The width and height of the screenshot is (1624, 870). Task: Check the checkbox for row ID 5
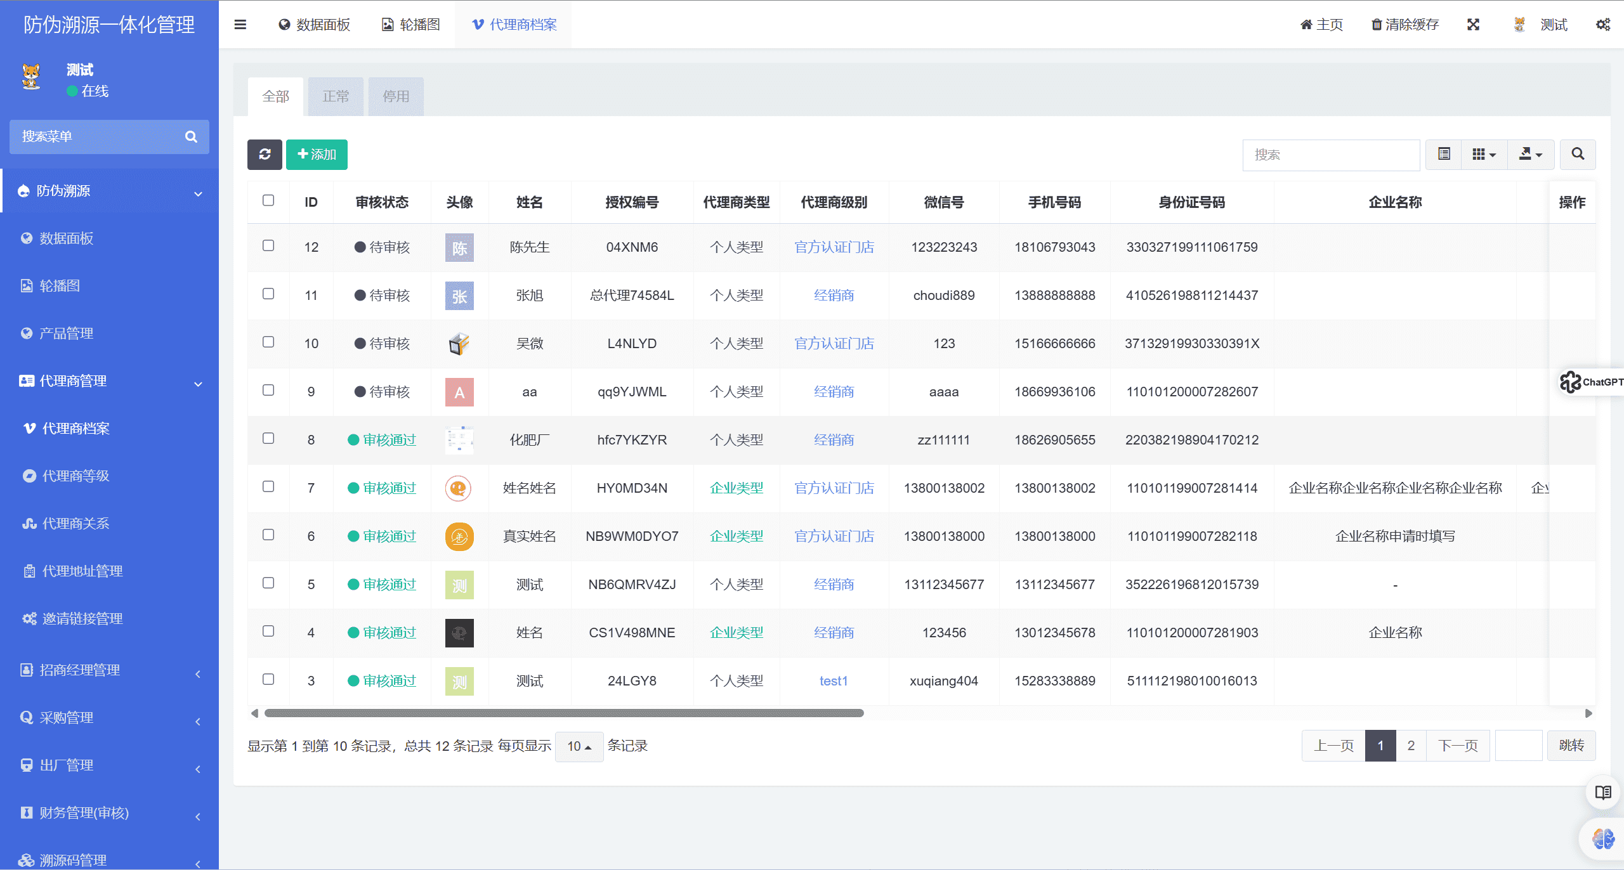268,583
